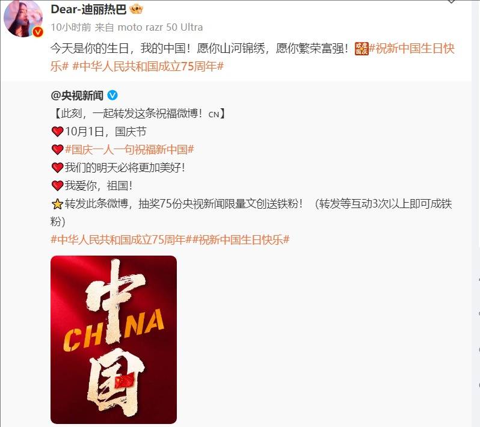
Task: Click the red heart before 我爱你，祖国
Action: [x=57, y=185]
